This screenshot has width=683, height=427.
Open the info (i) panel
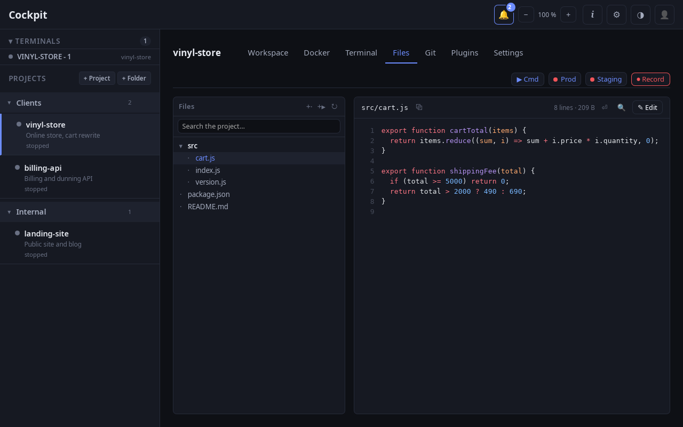(x=592, y=15)
